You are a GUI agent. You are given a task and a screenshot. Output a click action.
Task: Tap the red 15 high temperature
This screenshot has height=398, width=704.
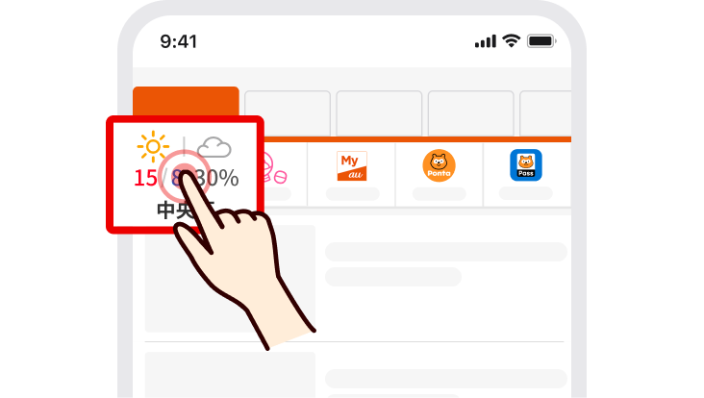pyautogui.click(x=145, y=178)
